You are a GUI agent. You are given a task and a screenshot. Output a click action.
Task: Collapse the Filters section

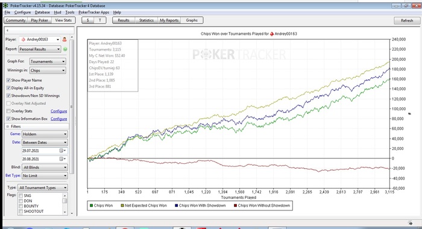(x=7, y=127)
